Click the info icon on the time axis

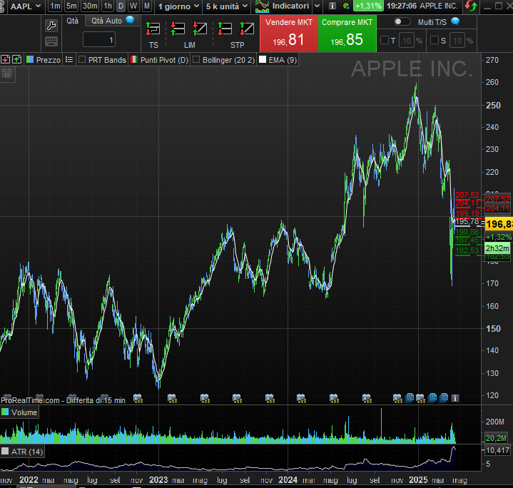point(455,397)
